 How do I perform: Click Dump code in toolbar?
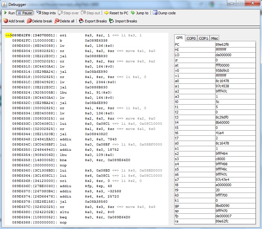[x=164, y=13]
